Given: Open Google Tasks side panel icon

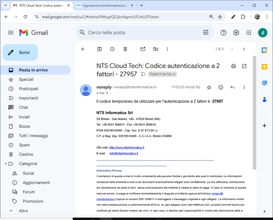Looking at the screenshot, I should [x=264, y=83].
